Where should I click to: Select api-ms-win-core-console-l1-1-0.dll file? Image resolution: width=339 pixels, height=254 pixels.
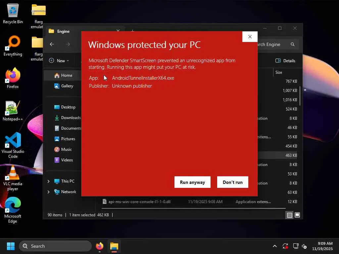[186, 202]
